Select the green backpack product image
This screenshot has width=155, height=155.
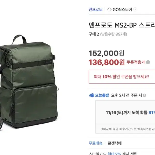coord(29,82)
